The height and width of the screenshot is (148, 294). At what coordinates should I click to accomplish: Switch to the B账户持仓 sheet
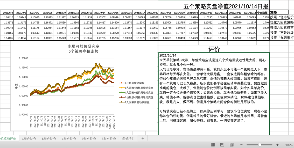(49, 139)
